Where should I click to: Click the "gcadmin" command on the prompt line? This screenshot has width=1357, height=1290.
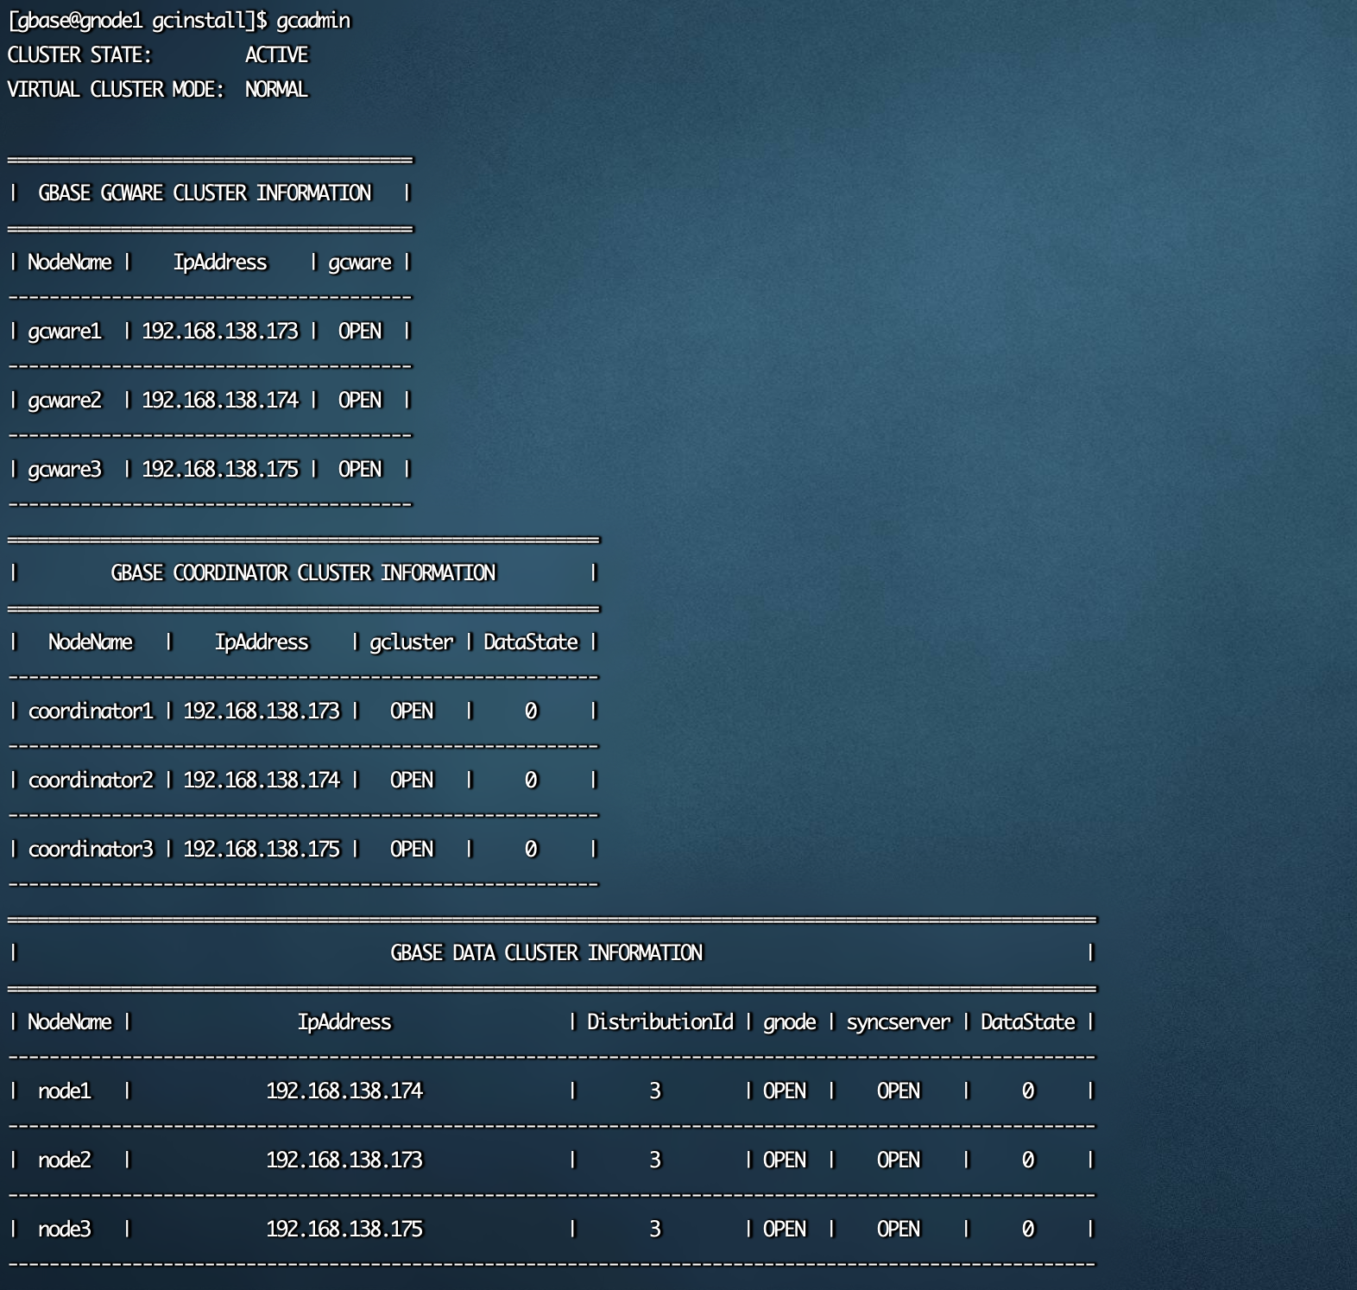313,21
